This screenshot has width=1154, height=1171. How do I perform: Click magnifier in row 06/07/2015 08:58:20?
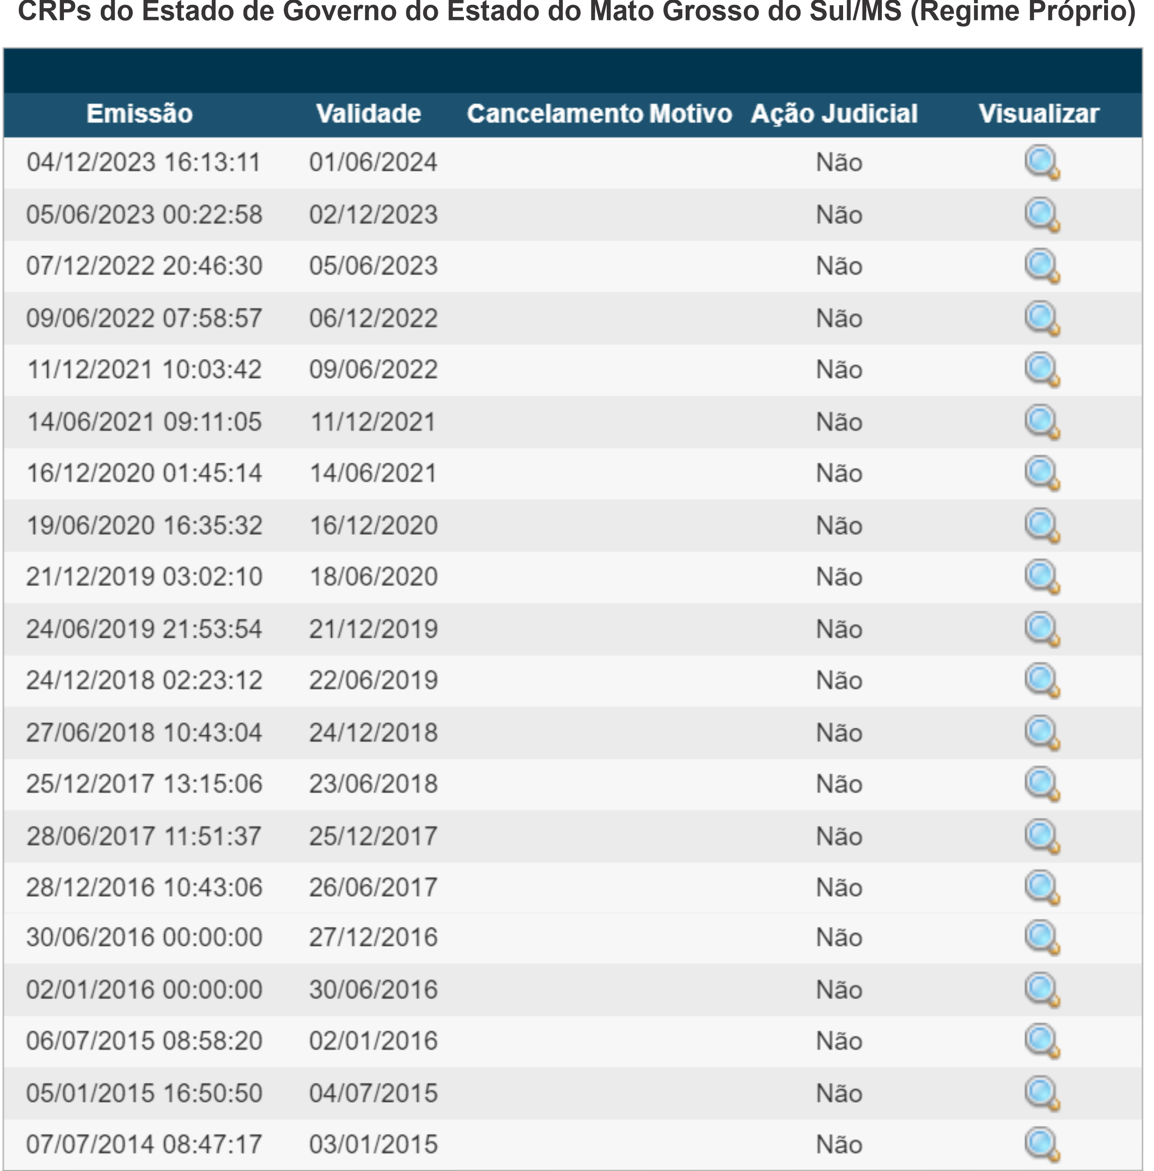[x=1042, y=1041]
